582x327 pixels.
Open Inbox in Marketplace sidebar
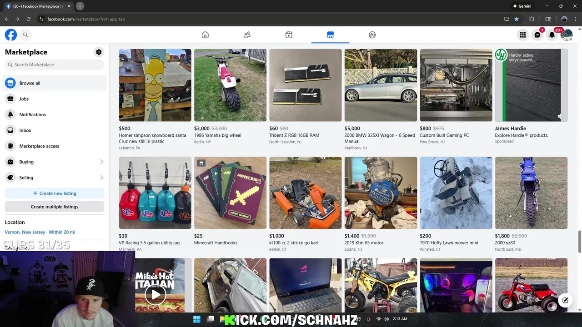[55, 130]
